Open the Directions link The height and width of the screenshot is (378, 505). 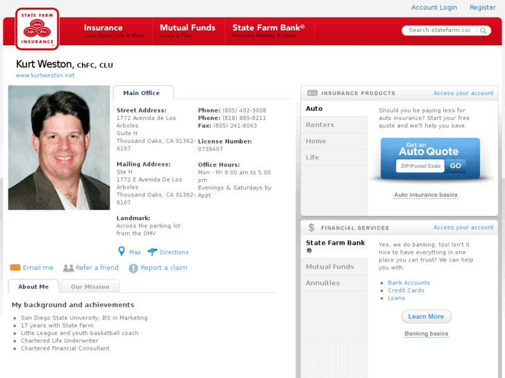pyautogui.click(x=174, y=252)
